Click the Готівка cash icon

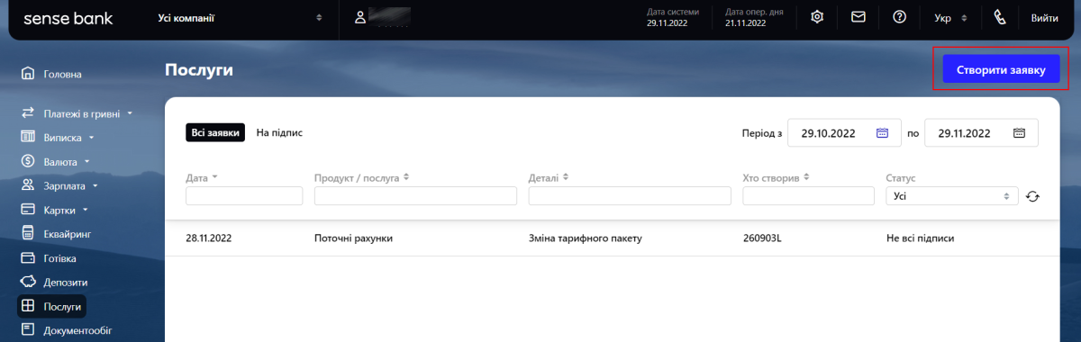(x=28, y=258)
